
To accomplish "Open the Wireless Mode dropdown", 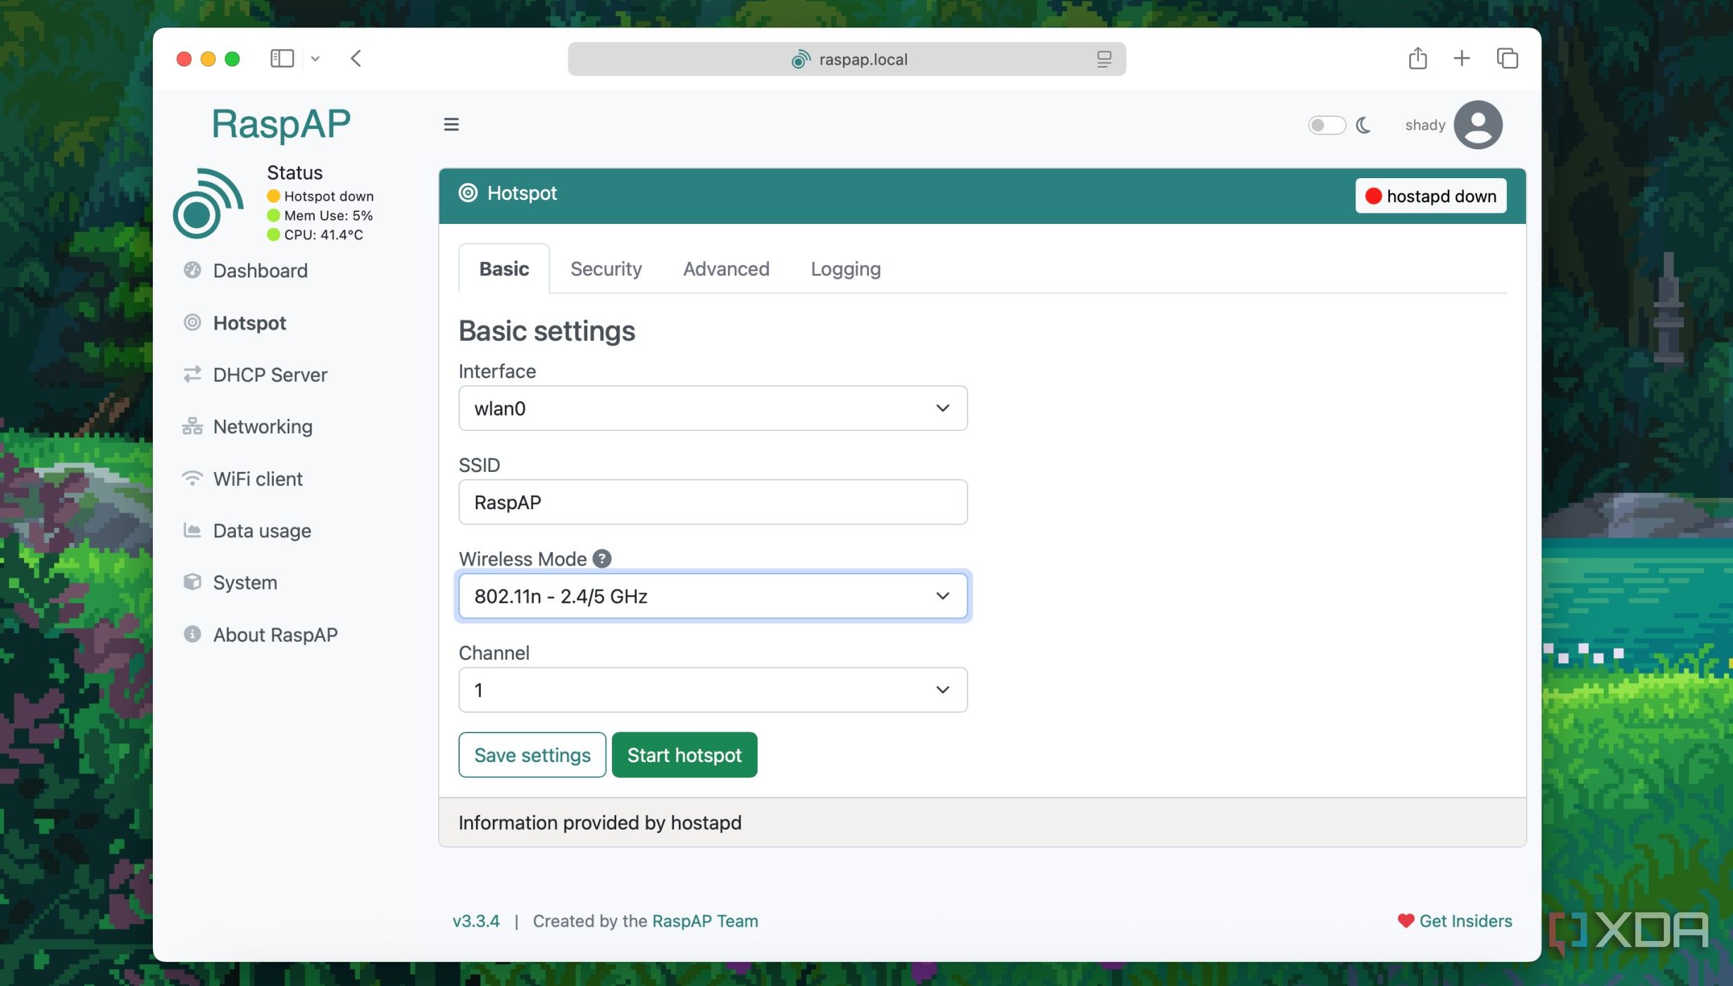I will (x=713, y=596).
